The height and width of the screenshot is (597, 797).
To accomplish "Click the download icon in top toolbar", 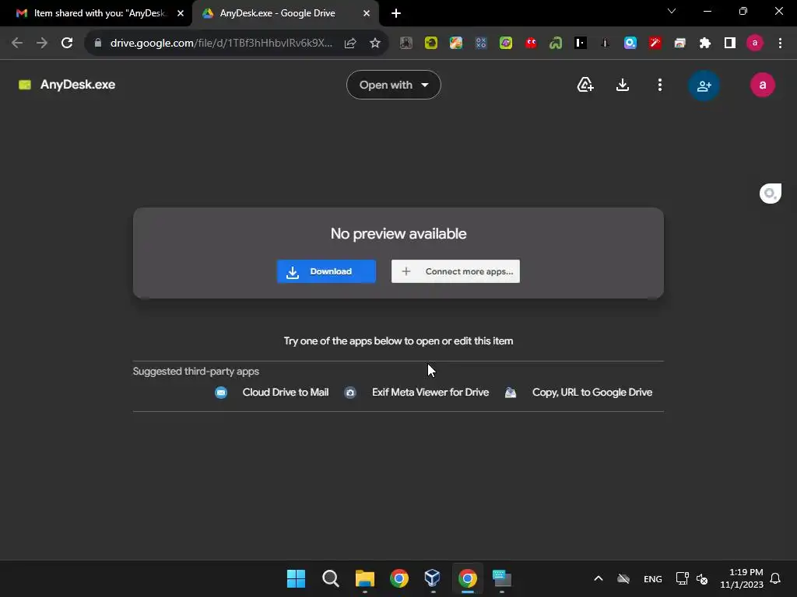I will (x=622, y=85).
